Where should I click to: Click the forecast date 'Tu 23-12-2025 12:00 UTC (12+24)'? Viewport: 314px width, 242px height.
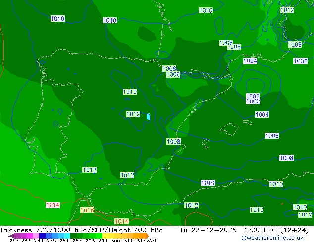point(244,230)
